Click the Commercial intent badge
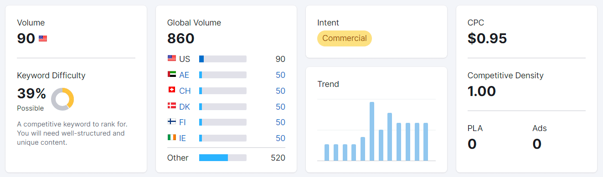The width and height of the screenshot is (603, 177). pyautogui.click(x=345, y=38)
